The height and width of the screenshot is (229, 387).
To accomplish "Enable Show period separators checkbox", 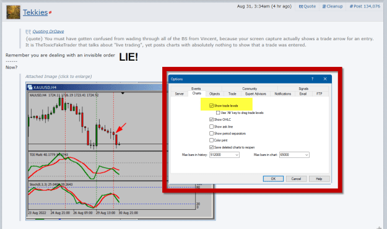I will (x=211, y=134).
